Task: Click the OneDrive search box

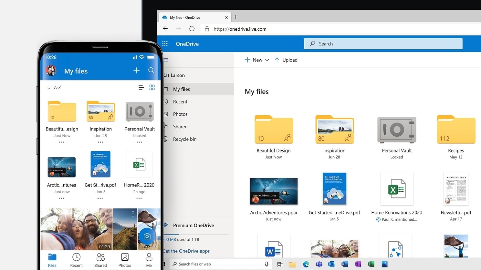Action: pyautogui.click(x=383, y=44)
